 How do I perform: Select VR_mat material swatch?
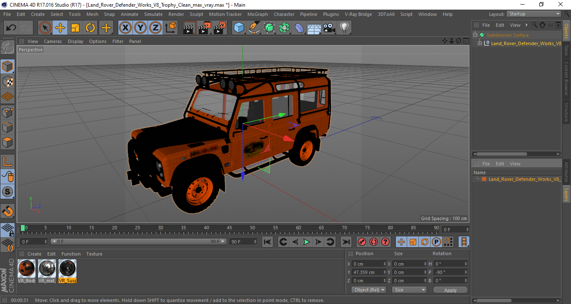coord(47,269)
